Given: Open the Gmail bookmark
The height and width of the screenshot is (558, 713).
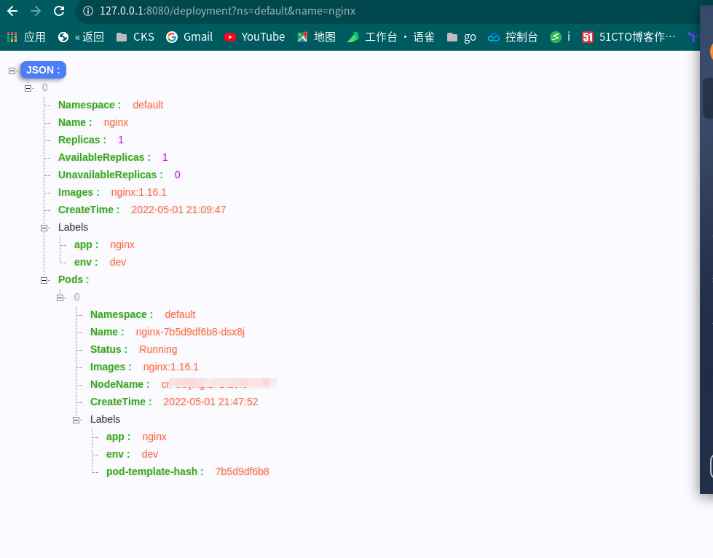Looking at the screenshot, I should [189, 37].
